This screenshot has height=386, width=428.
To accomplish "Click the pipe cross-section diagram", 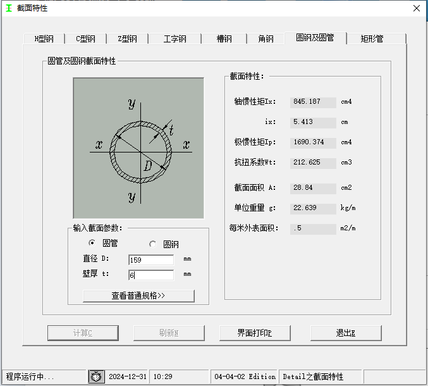I will pos(138,148).
